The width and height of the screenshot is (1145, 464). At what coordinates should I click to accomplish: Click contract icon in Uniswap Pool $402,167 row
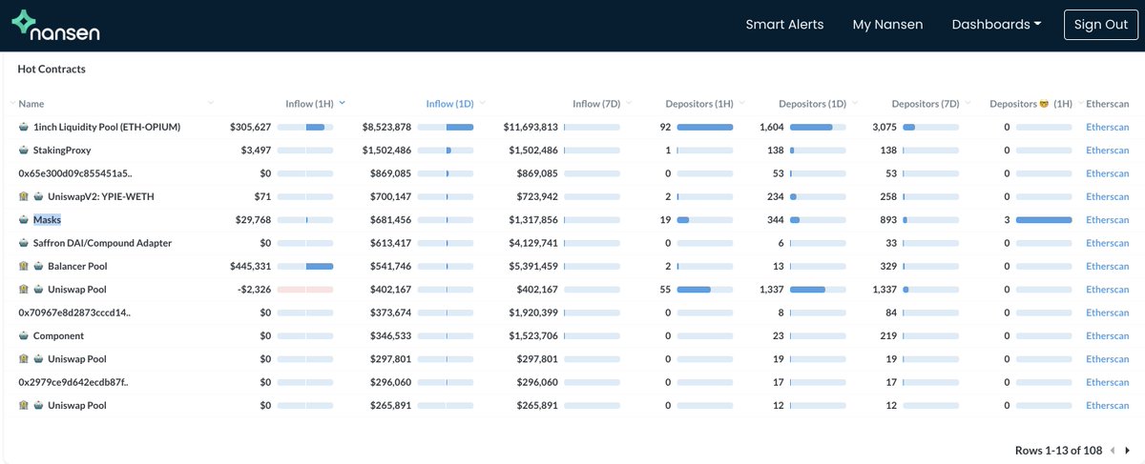39,289
